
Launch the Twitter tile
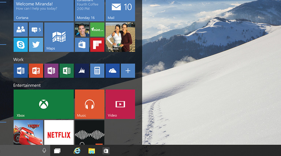pos(36,45)
